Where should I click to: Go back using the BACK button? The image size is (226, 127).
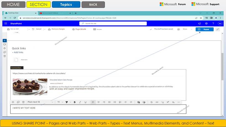93,5
